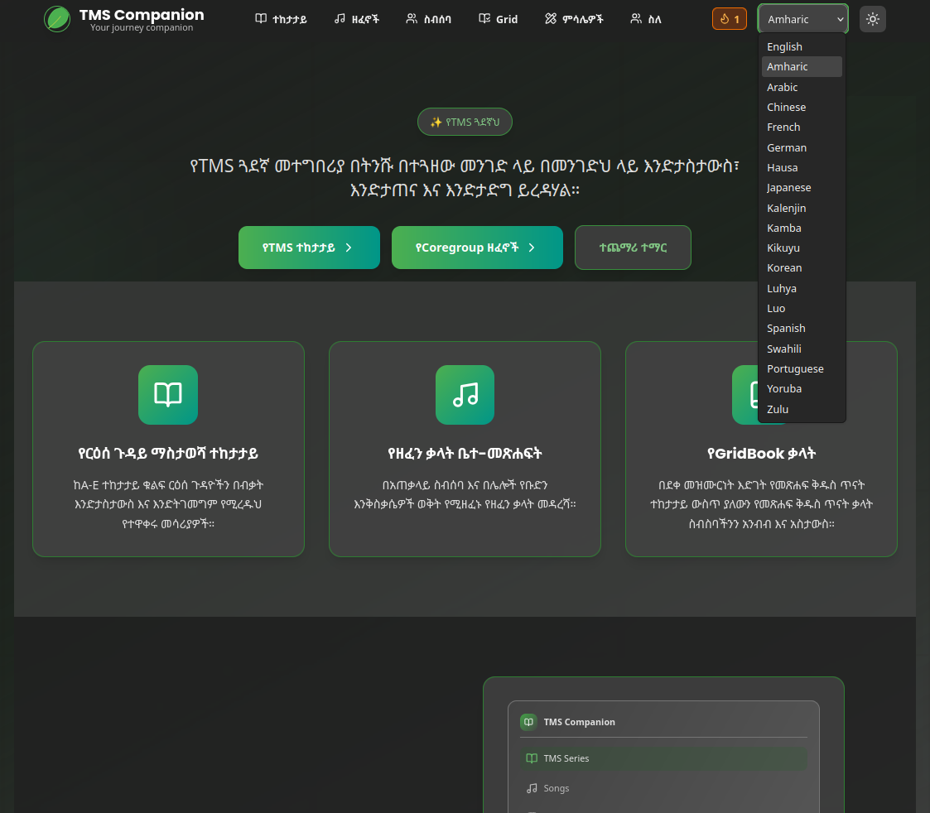Click the green music note feature card icon

pos(465,395)
